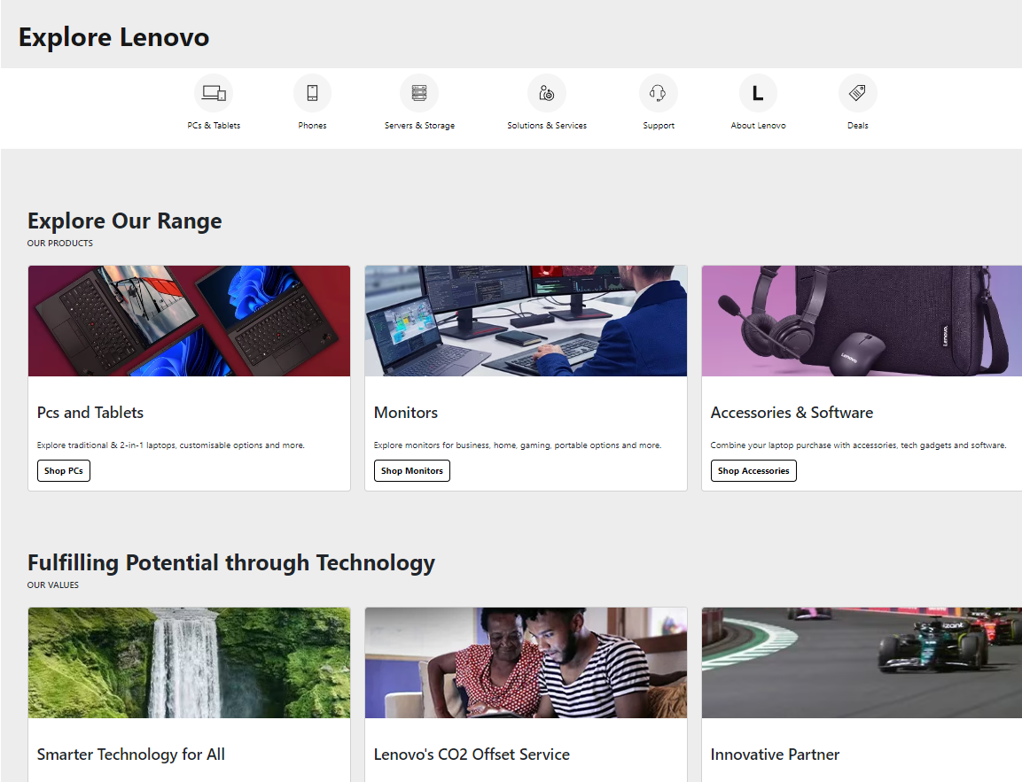Open the headset and bag accessories image
Screen dimensions: 1022x782
pyautogui.click(x=862, y=321)
